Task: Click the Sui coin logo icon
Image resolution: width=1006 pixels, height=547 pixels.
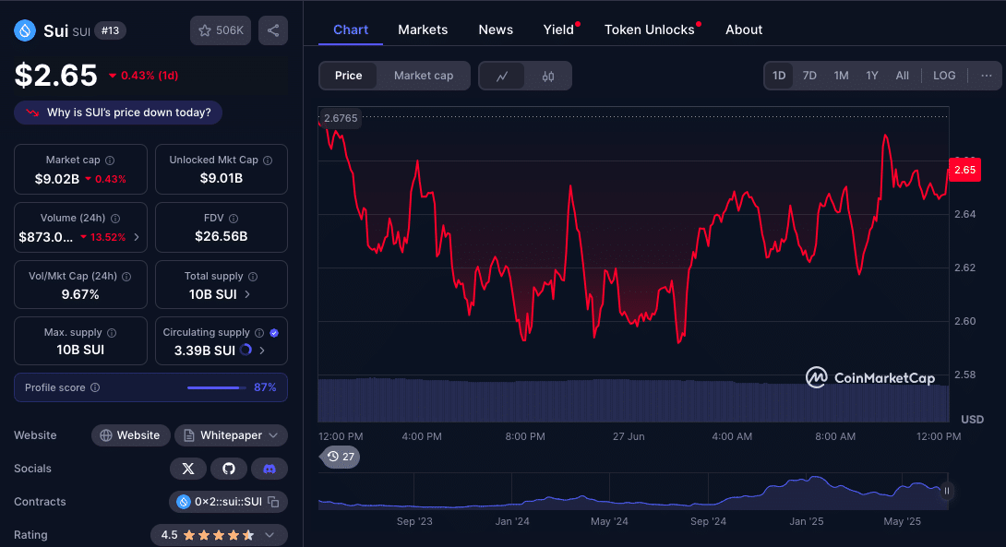Action: pyautogui.click(x=25, y=30)
